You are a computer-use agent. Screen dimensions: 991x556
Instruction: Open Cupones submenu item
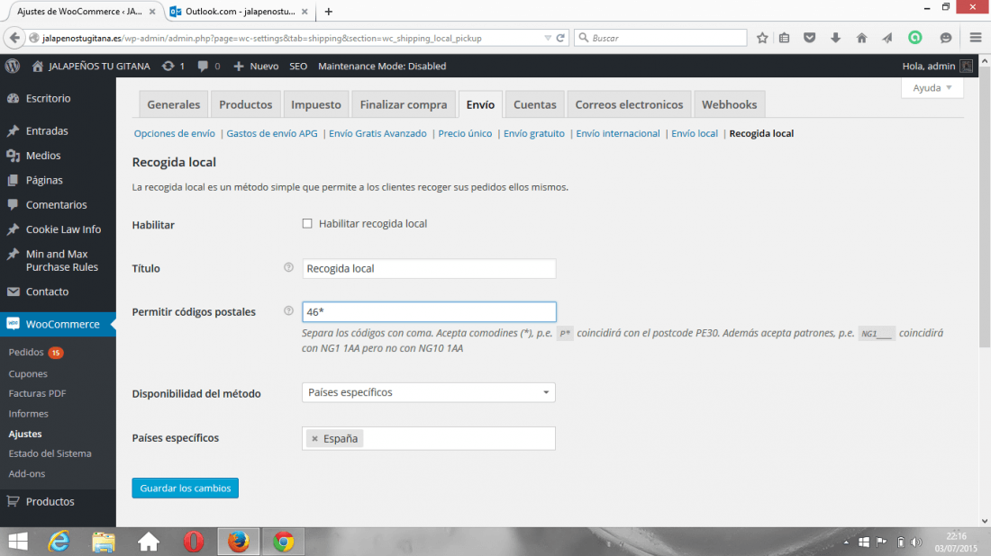(28, 373)
